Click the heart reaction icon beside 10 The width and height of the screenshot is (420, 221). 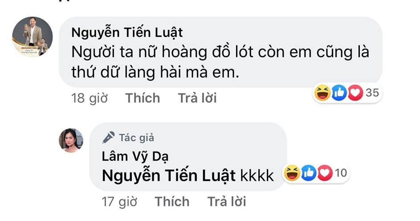(x=325, y=173)
